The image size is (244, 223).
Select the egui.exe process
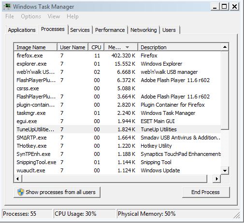point(117,121)
